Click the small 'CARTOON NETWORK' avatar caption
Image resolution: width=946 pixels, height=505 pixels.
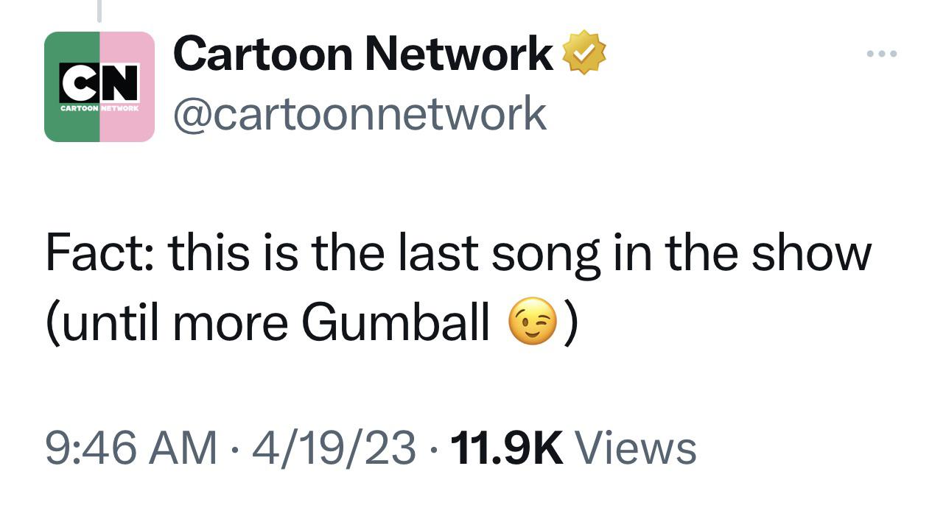tap(99, 107)
